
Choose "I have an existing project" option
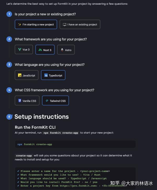[80, 24]
